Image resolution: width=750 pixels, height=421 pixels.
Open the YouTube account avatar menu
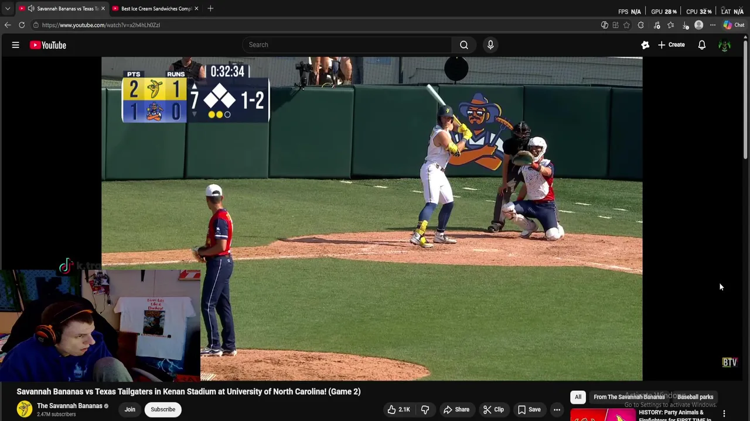pyautogui.click(x=725, y=45)
